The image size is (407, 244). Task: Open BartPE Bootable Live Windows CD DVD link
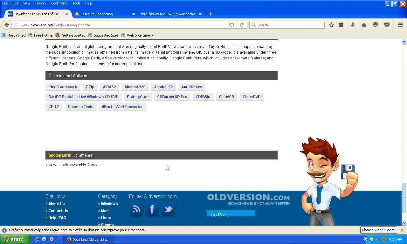pyautogui.click(x=83, y=97)
